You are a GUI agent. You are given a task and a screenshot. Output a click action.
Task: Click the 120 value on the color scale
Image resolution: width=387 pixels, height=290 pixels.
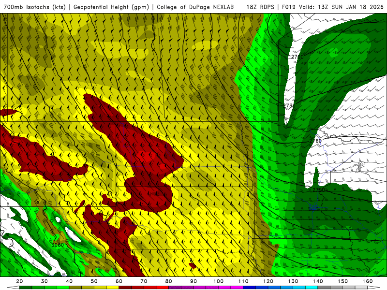tap(268, 281)
